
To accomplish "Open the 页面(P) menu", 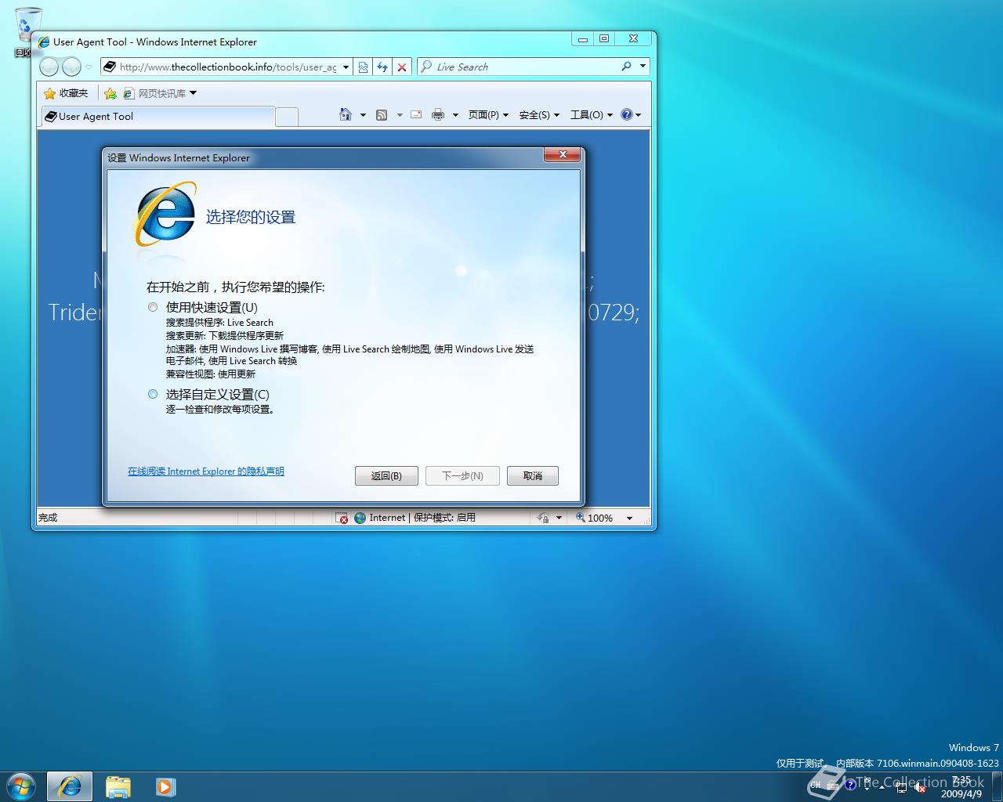I will 488,115.
